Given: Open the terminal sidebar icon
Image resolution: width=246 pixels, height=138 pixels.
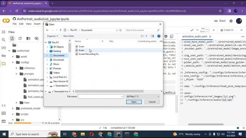Looking at the screenshot, I should click(x=3, y=122).
